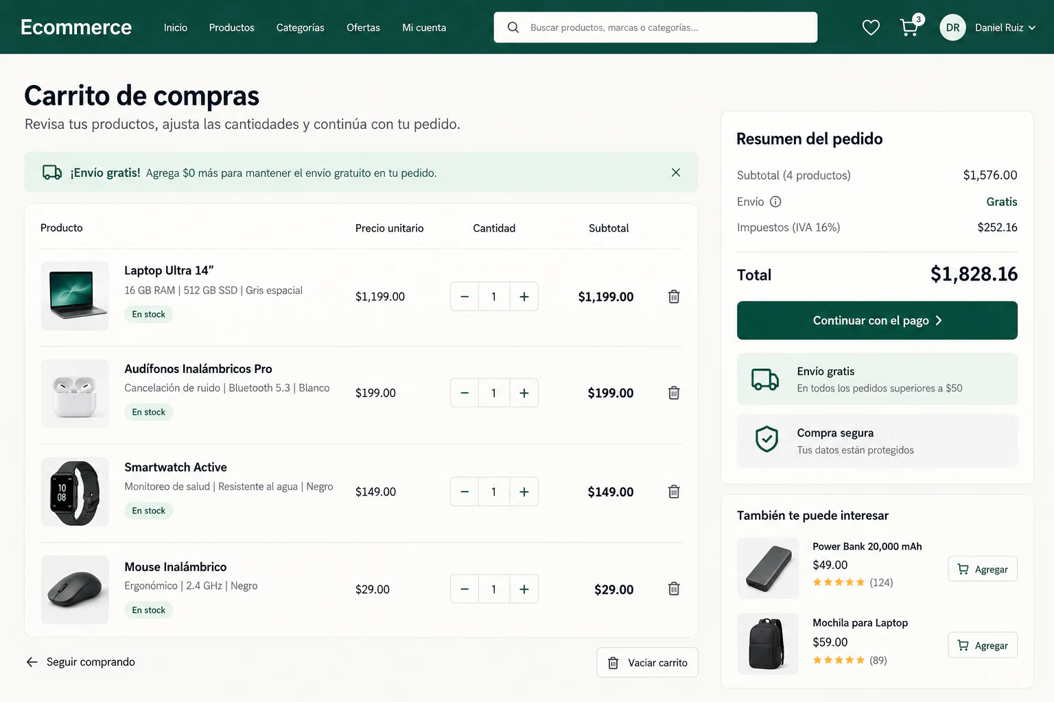Click the Mouse Inalámbrico product name
This screenshot has height=702, width=1054.
tap(176, 567)
